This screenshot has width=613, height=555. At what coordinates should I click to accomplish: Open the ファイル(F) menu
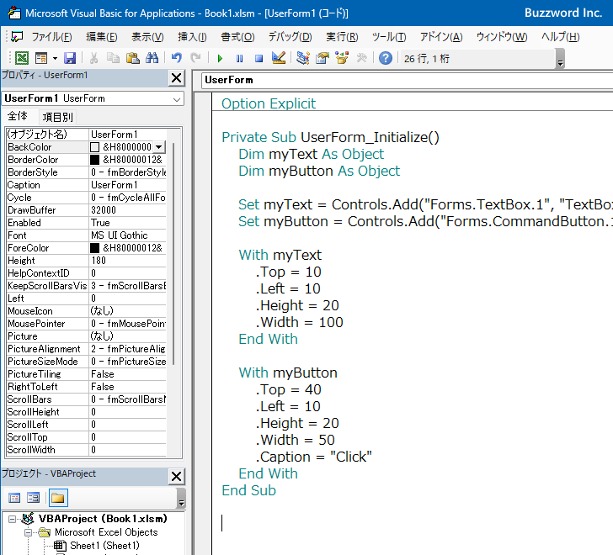(51, 37)
